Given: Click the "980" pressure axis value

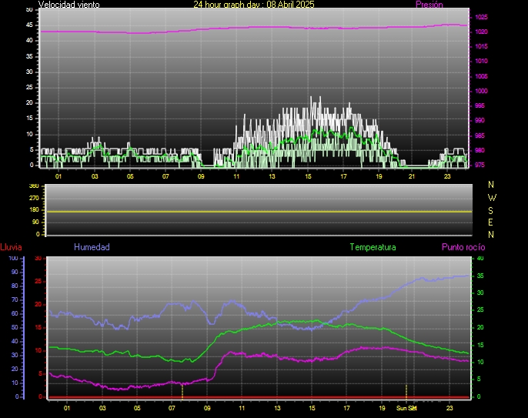Looking at the screenshot, I should coord(480,150).
